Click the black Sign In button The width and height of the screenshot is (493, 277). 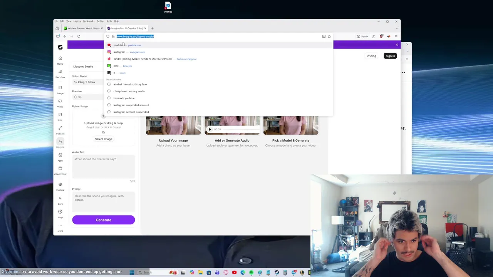pos(390,56)
